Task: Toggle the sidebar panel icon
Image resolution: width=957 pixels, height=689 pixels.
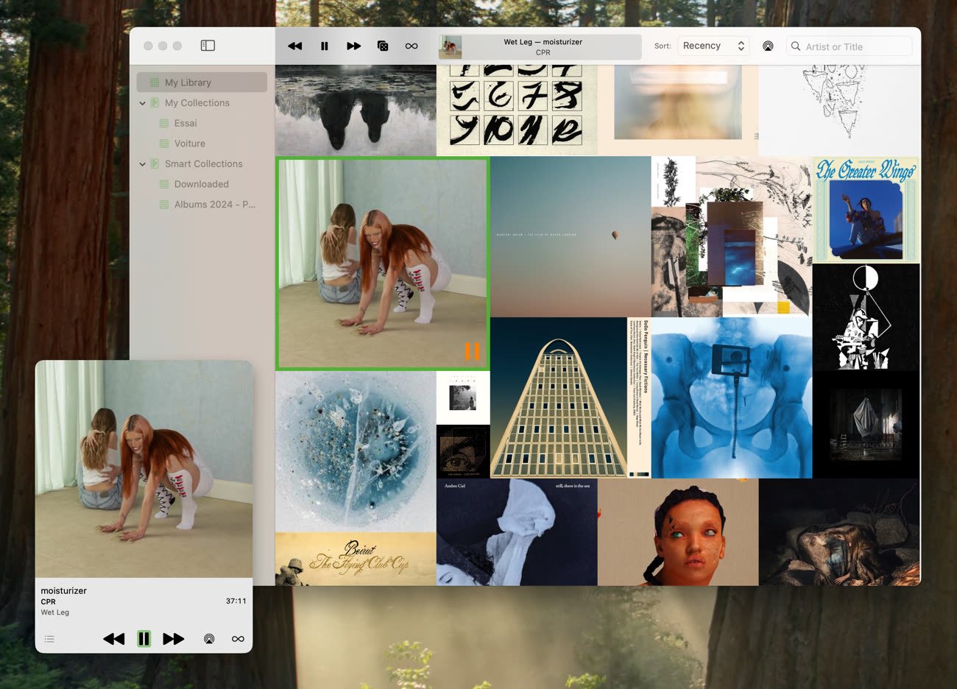Action: [x=208, y=46]
